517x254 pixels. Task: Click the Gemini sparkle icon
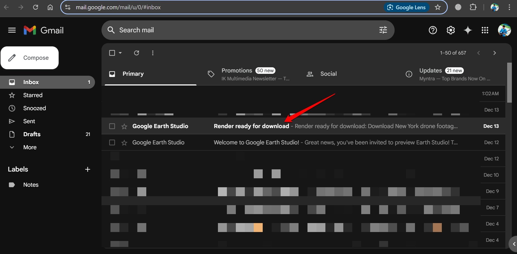coord(468,30)
